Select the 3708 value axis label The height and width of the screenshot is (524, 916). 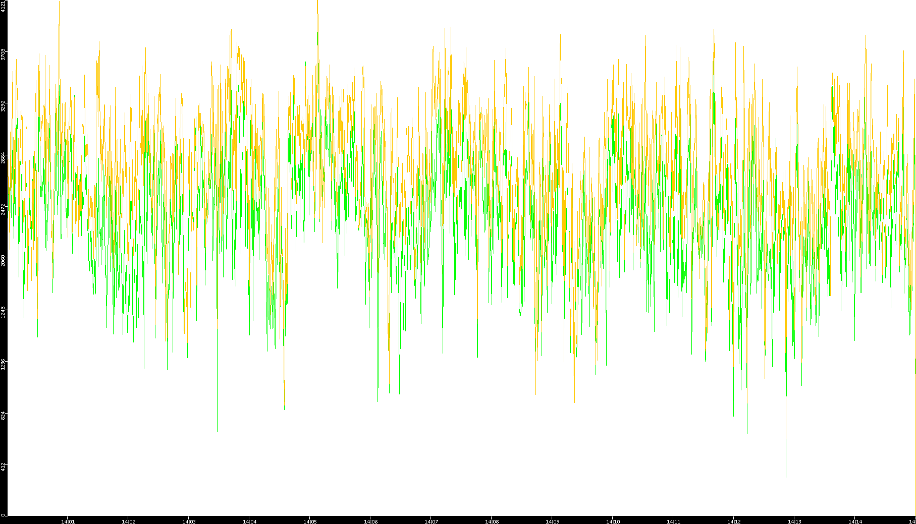[3, 54]
